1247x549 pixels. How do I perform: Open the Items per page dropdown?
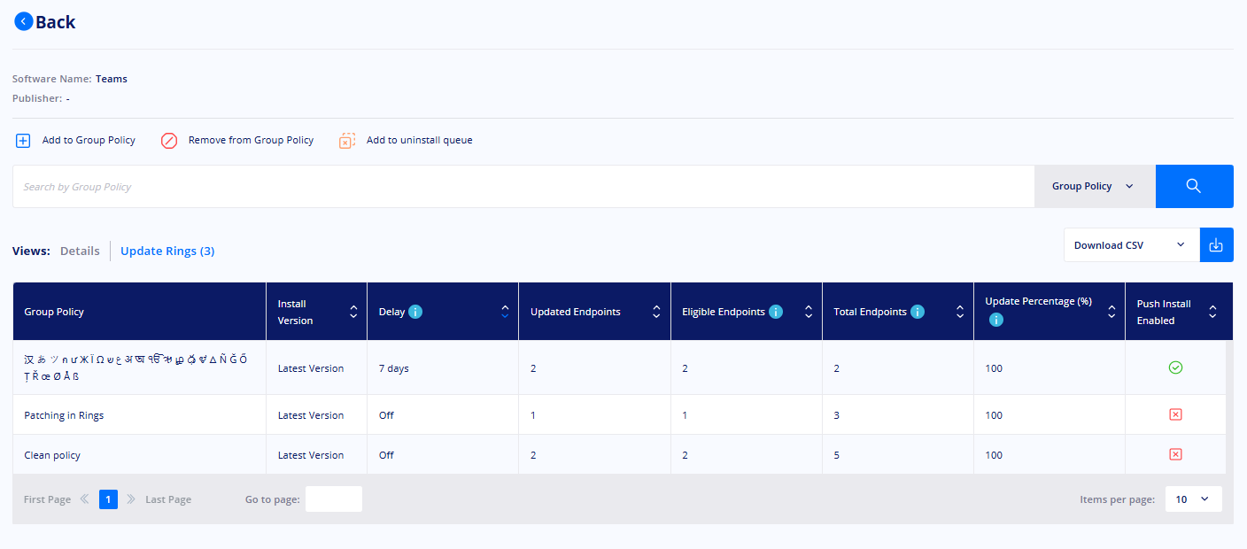point(1193,499)
